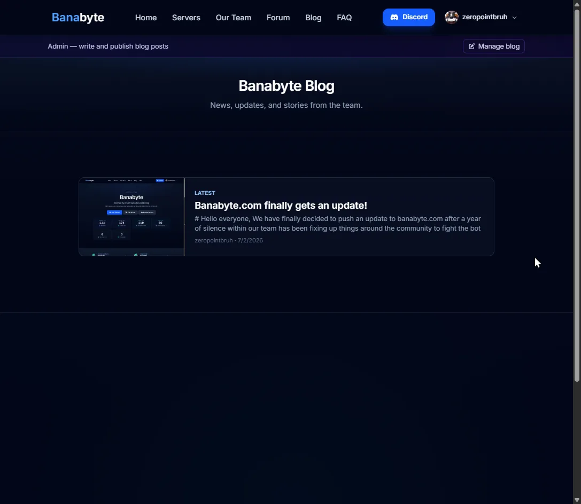Open the blog post thumbnail image

click(131, 217)
